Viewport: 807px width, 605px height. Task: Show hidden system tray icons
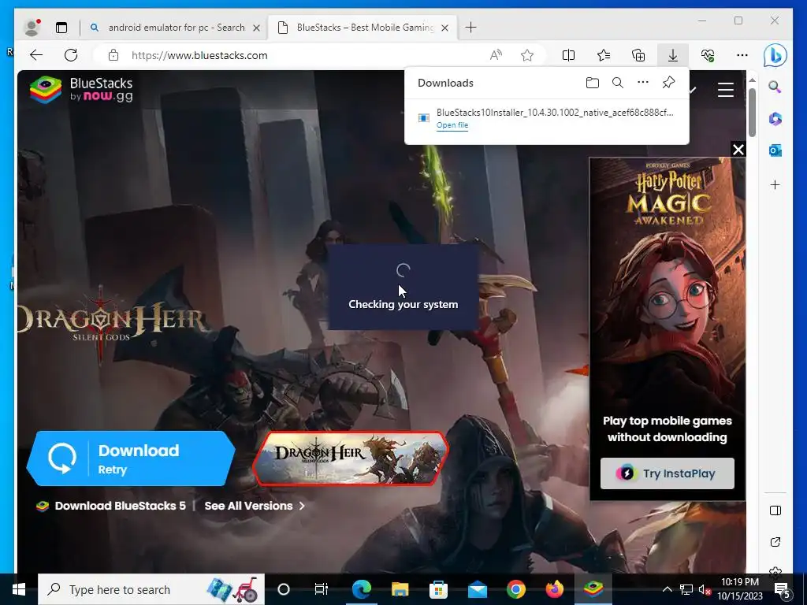click(667, 589)
